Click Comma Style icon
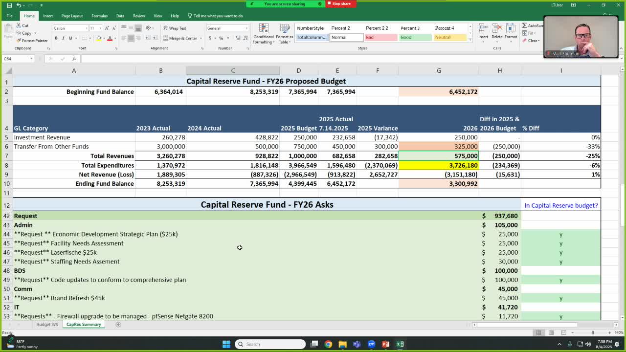 coord(228,38)
